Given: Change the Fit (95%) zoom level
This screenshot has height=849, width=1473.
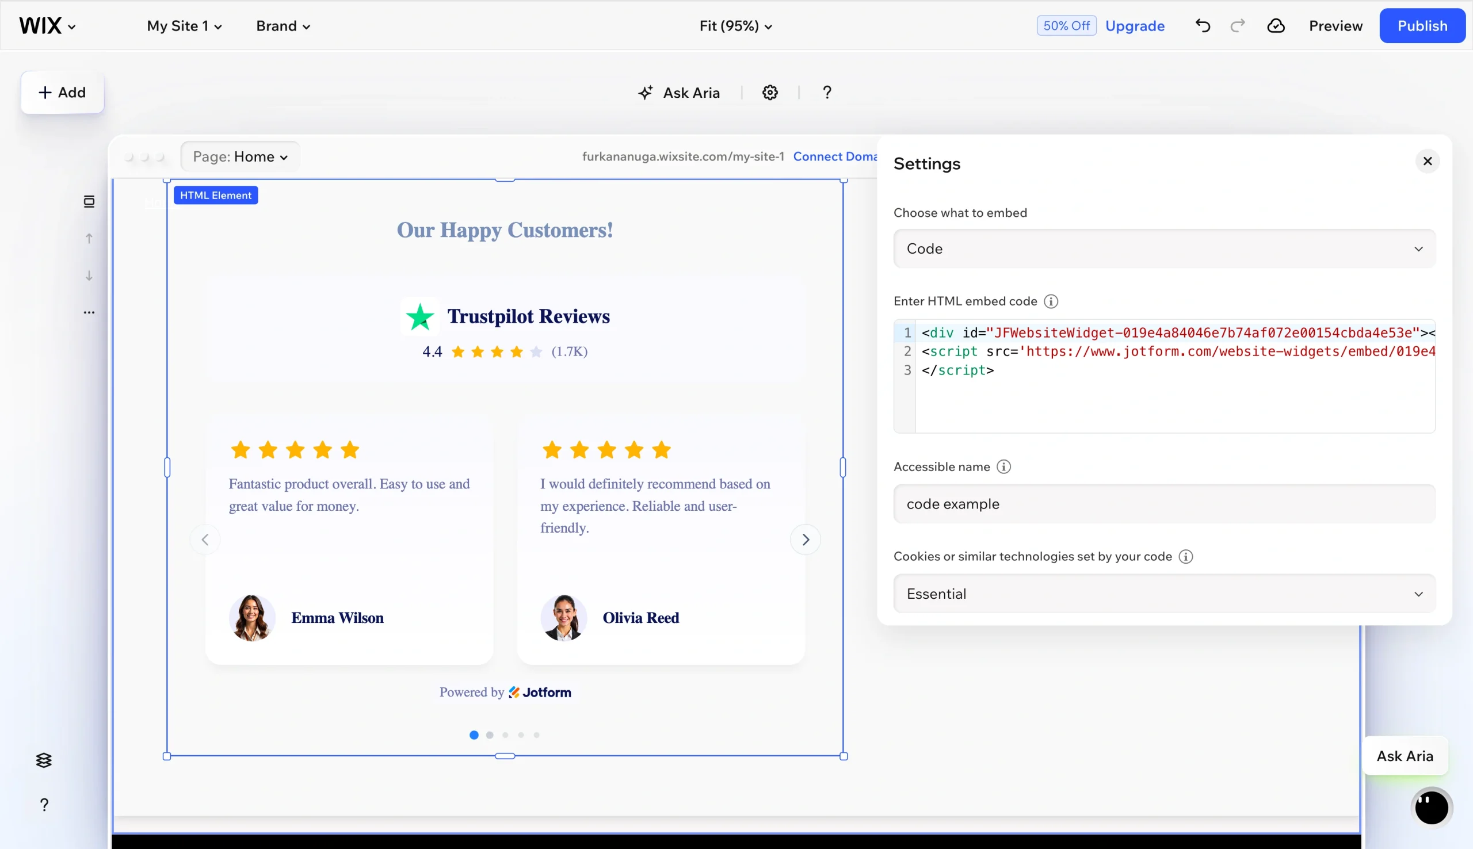Looking at the screenshot, I should click(735, 26).
